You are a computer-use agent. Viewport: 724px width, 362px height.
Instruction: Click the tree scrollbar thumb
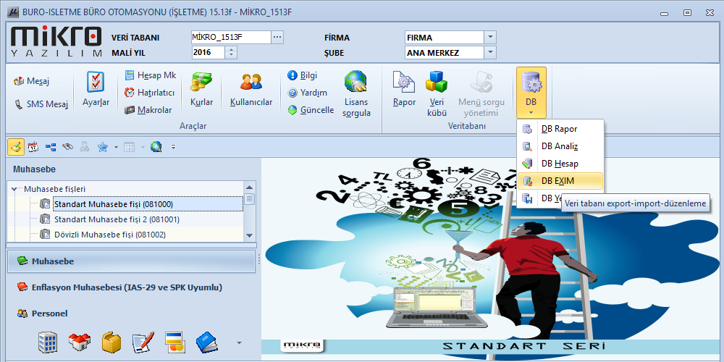(x=249, y=199)
